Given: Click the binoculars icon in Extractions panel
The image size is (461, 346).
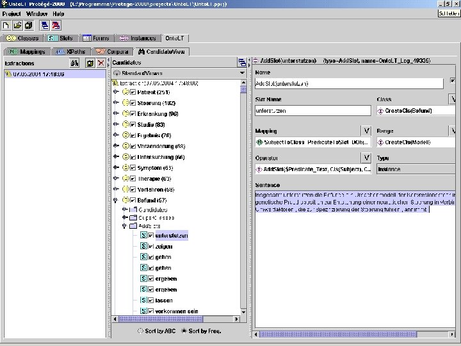Looking at the screenshot, I should pos(74,63).
